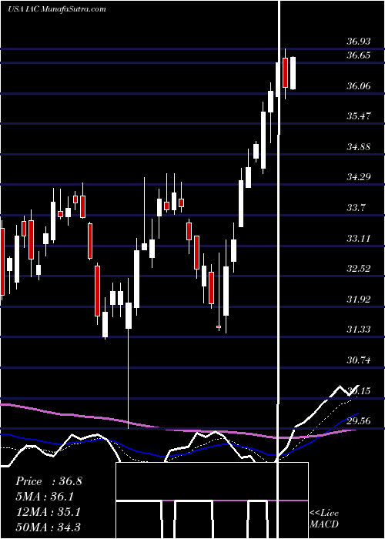385x539 pixels.
Task: Select the 33.11 price axis label
Action: coord(359,238)
